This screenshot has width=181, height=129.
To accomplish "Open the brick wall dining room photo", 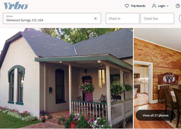I will point(157,78).
